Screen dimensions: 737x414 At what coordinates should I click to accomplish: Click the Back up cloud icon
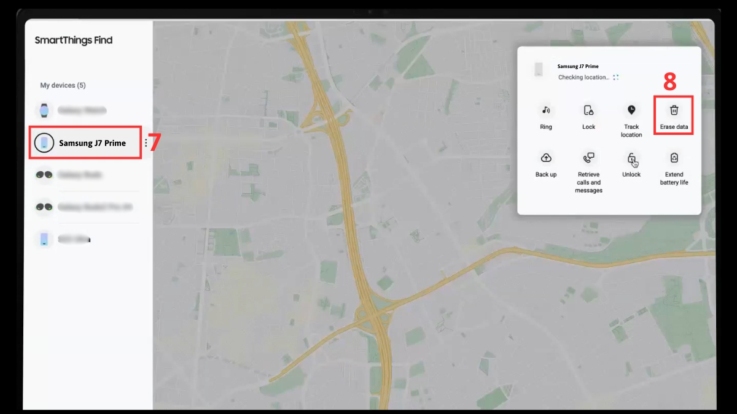[x=546, y=158]
